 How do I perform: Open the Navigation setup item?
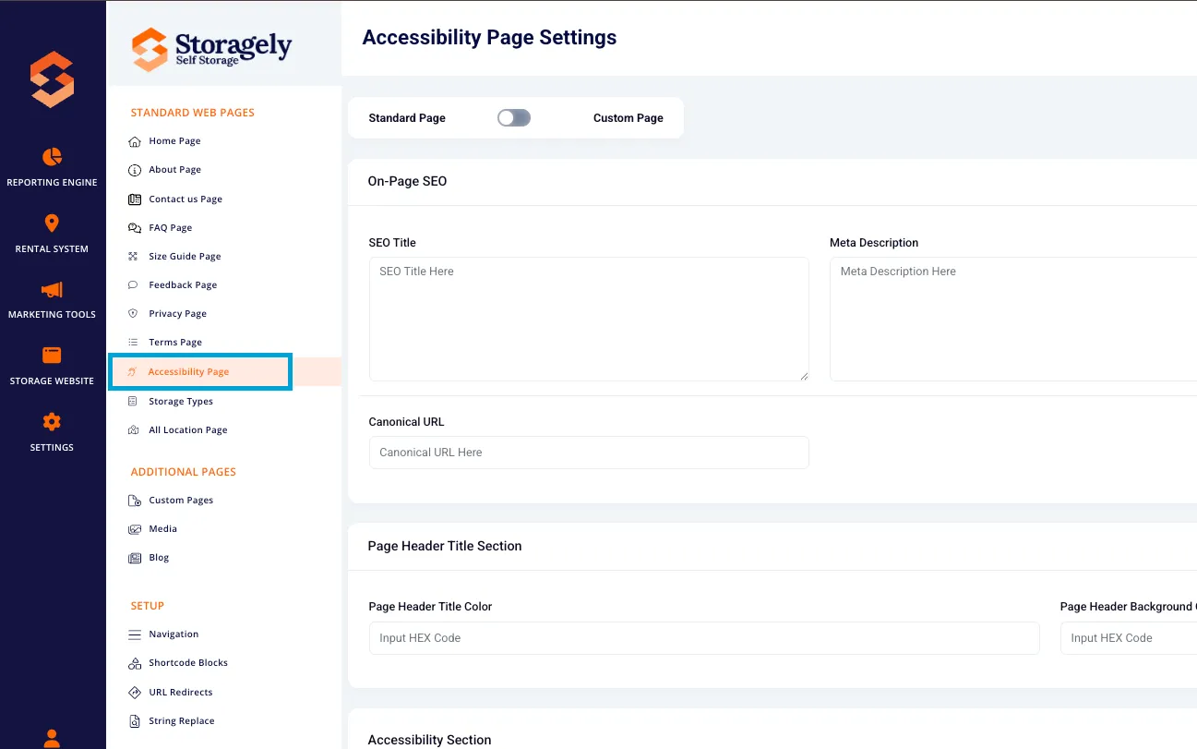pos(174,634)
